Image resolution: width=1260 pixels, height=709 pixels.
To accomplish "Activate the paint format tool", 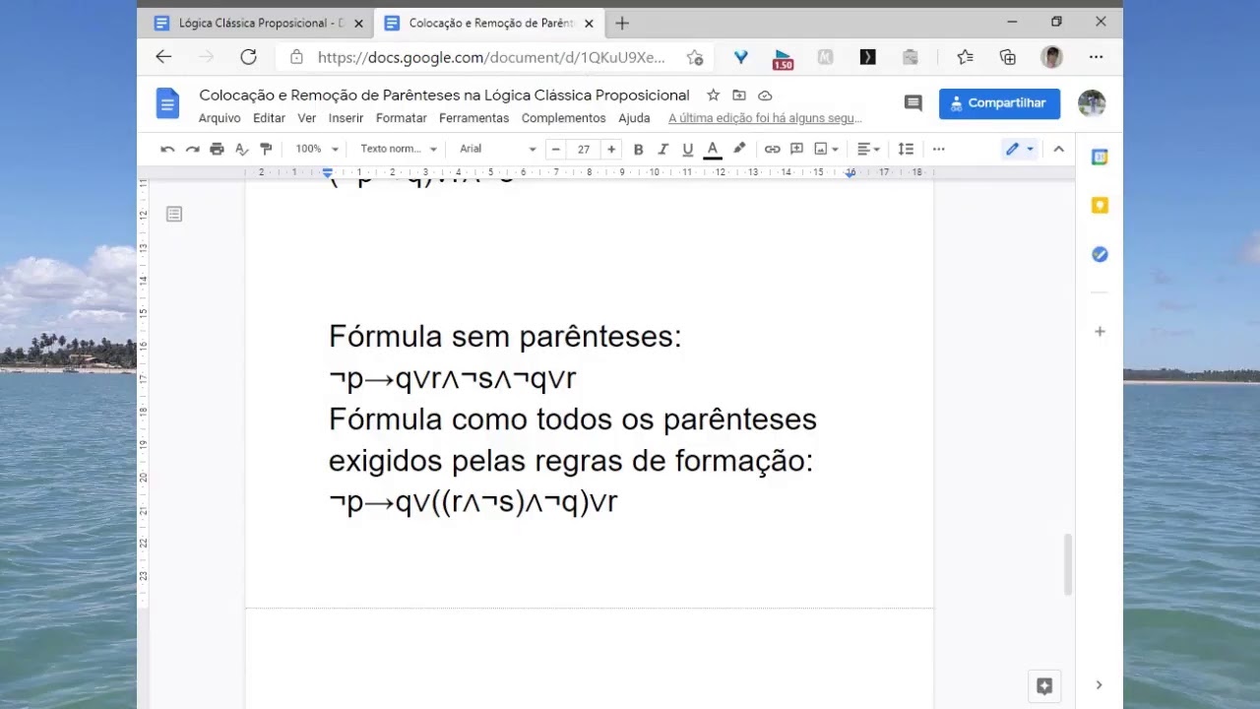I will point(266,149).
